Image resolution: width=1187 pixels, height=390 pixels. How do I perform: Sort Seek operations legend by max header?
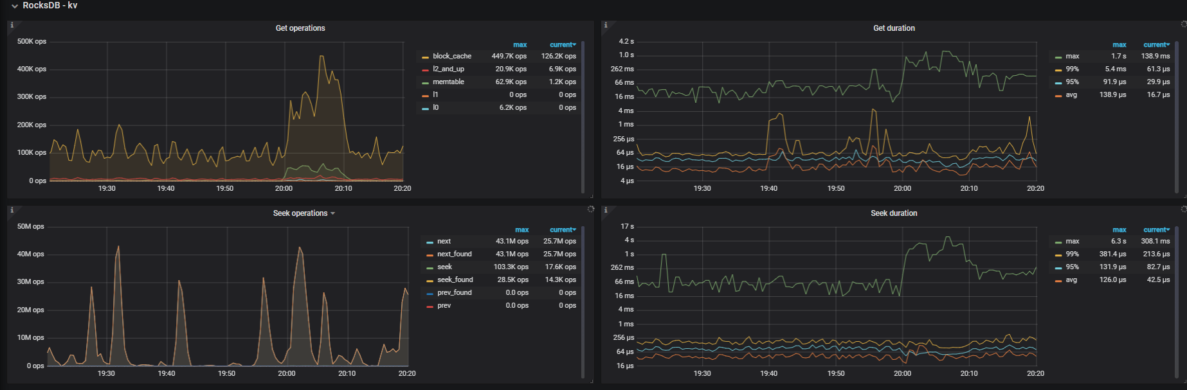pos(521,230)
